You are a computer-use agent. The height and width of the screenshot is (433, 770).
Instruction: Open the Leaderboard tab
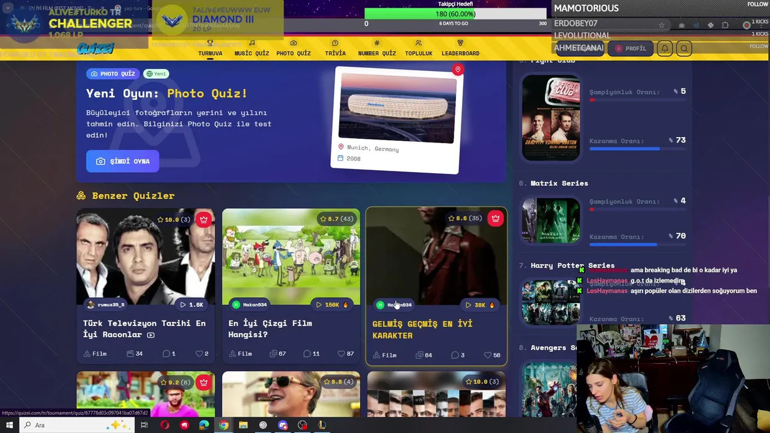click(x=460, y=48)
